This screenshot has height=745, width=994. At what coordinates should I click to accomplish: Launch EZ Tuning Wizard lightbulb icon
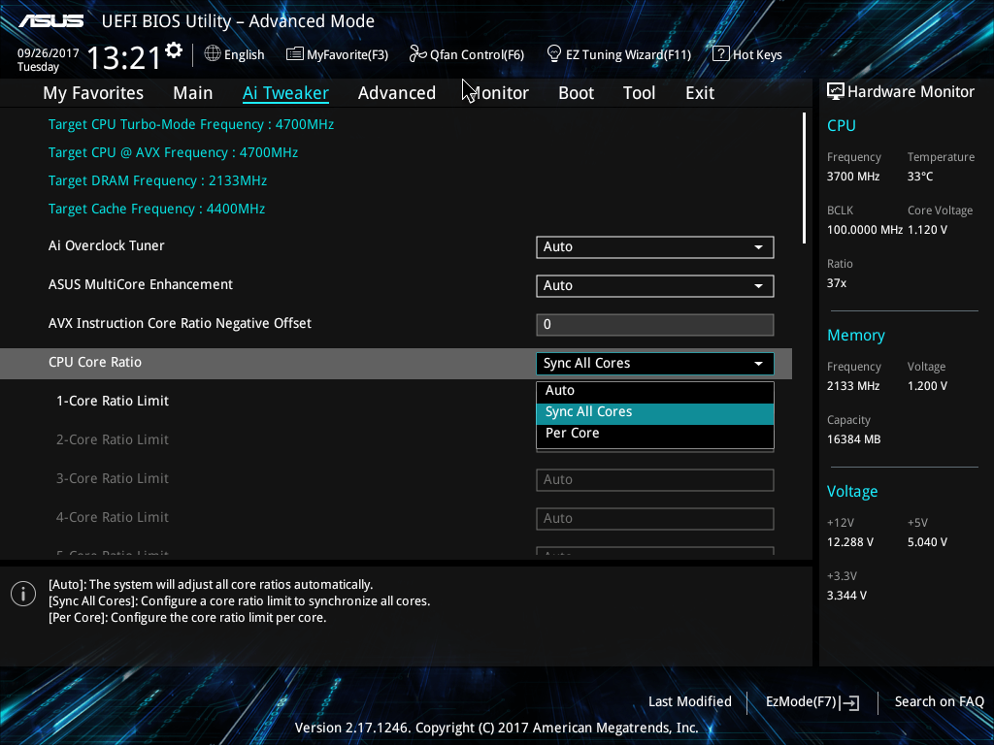554,54
